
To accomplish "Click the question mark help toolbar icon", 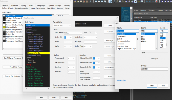I will [x=78, y=2].
